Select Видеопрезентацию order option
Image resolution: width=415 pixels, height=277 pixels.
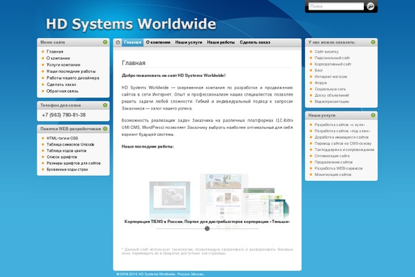(x=331, y=102)
